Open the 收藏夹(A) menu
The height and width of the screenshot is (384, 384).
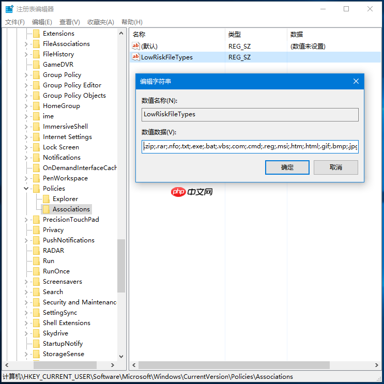pyautogui.click(x=101, y=22)
